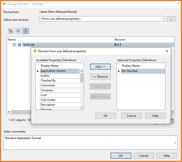
Task: Click Help in Change Revision window
Action: pyautogui.click(x=167, y=156)
